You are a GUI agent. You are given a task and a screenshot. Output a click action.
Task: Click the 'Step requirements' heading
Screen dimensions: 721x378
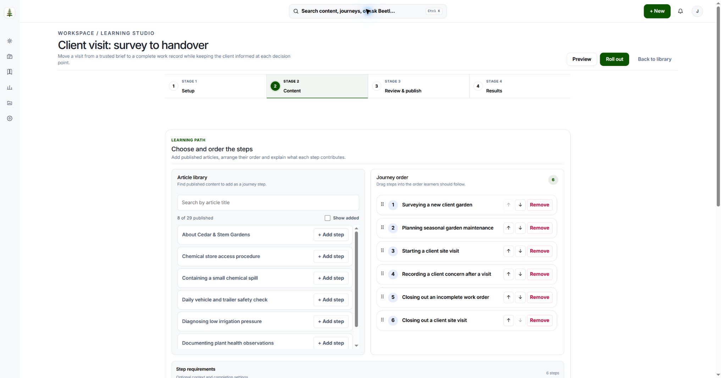(x=195, y=369)
